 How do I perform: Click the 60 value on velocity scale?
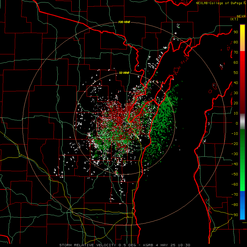[x=236, y=62]
